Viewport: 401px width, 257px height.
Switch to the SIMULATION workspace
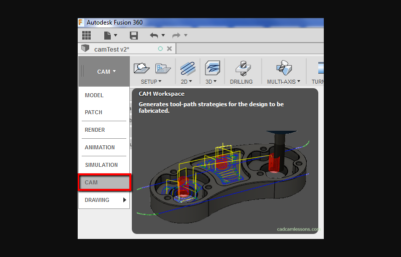[x=104, y=165]
